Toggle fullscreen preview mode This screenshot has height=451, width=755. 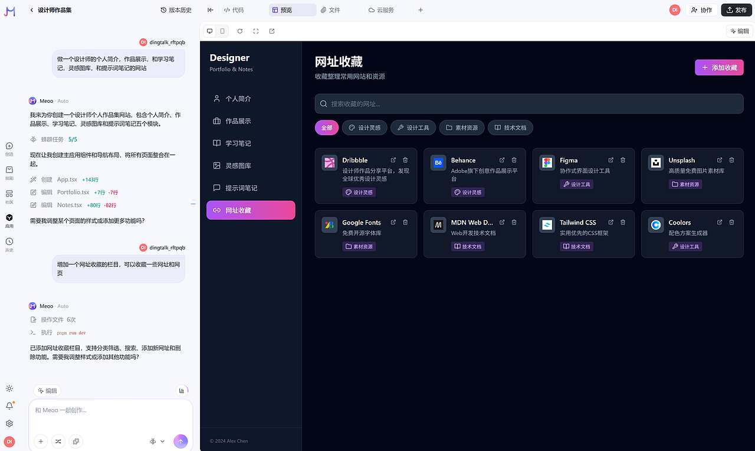(x=255, y=31)
